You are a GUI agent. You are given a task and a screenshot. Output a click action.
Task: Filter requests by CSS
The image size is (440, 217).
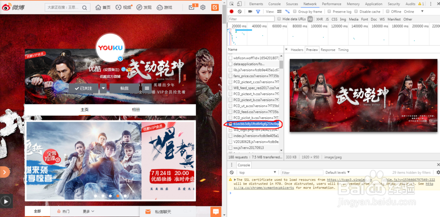[334, 19]
